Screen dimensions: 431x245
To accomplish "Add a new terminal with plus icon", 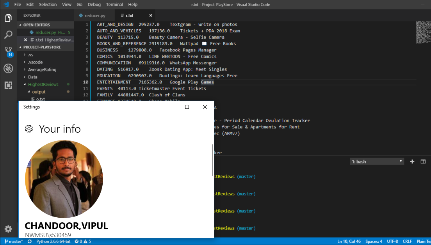I will point(412,162).
